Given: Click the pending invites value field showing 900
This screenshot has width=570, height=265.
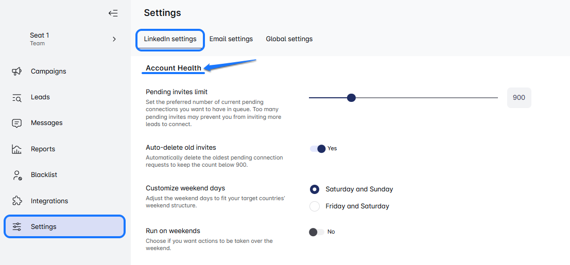Looking at the screenshot, I should tap(519, 98).
